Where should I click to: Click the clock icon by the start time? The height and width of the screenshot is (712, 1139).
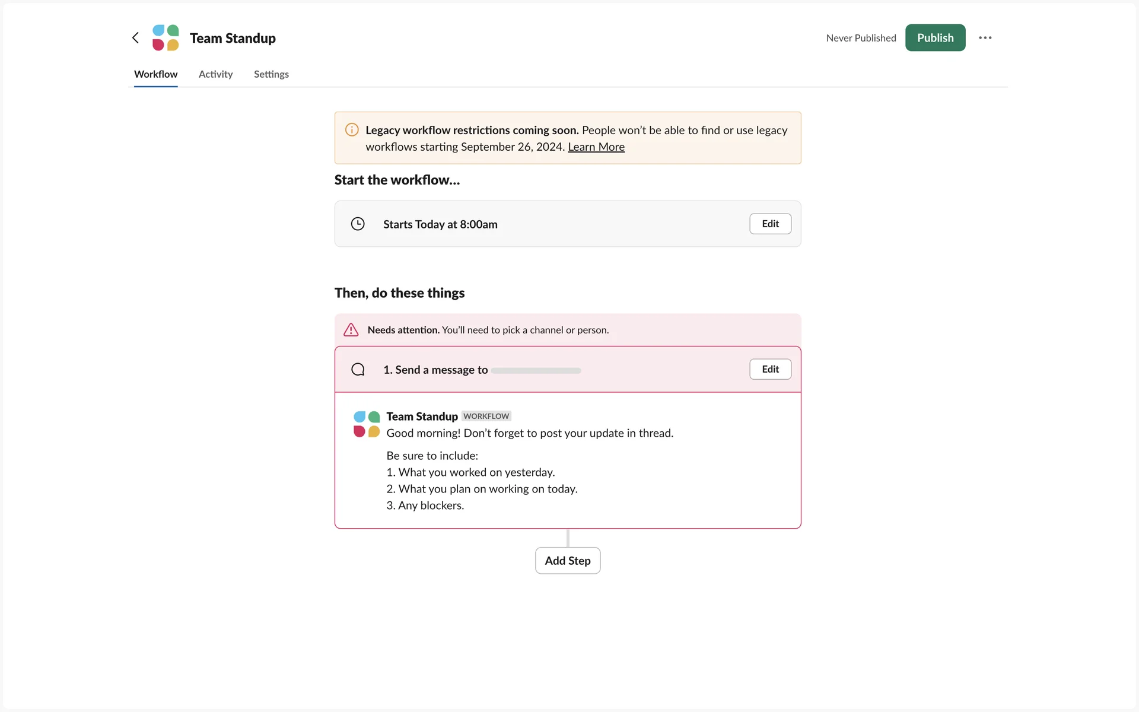pyautogui.click(x=358, y=224)
